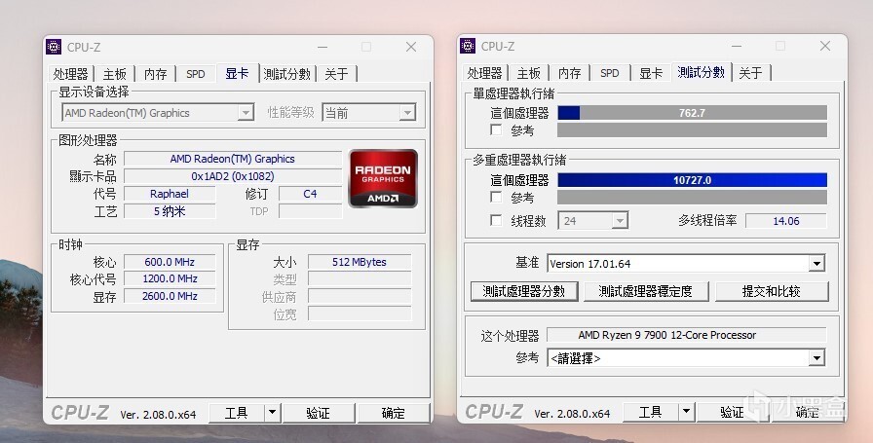Click 验证 button in right window
Screen dimensions: 873x443
tap(732, 412)
